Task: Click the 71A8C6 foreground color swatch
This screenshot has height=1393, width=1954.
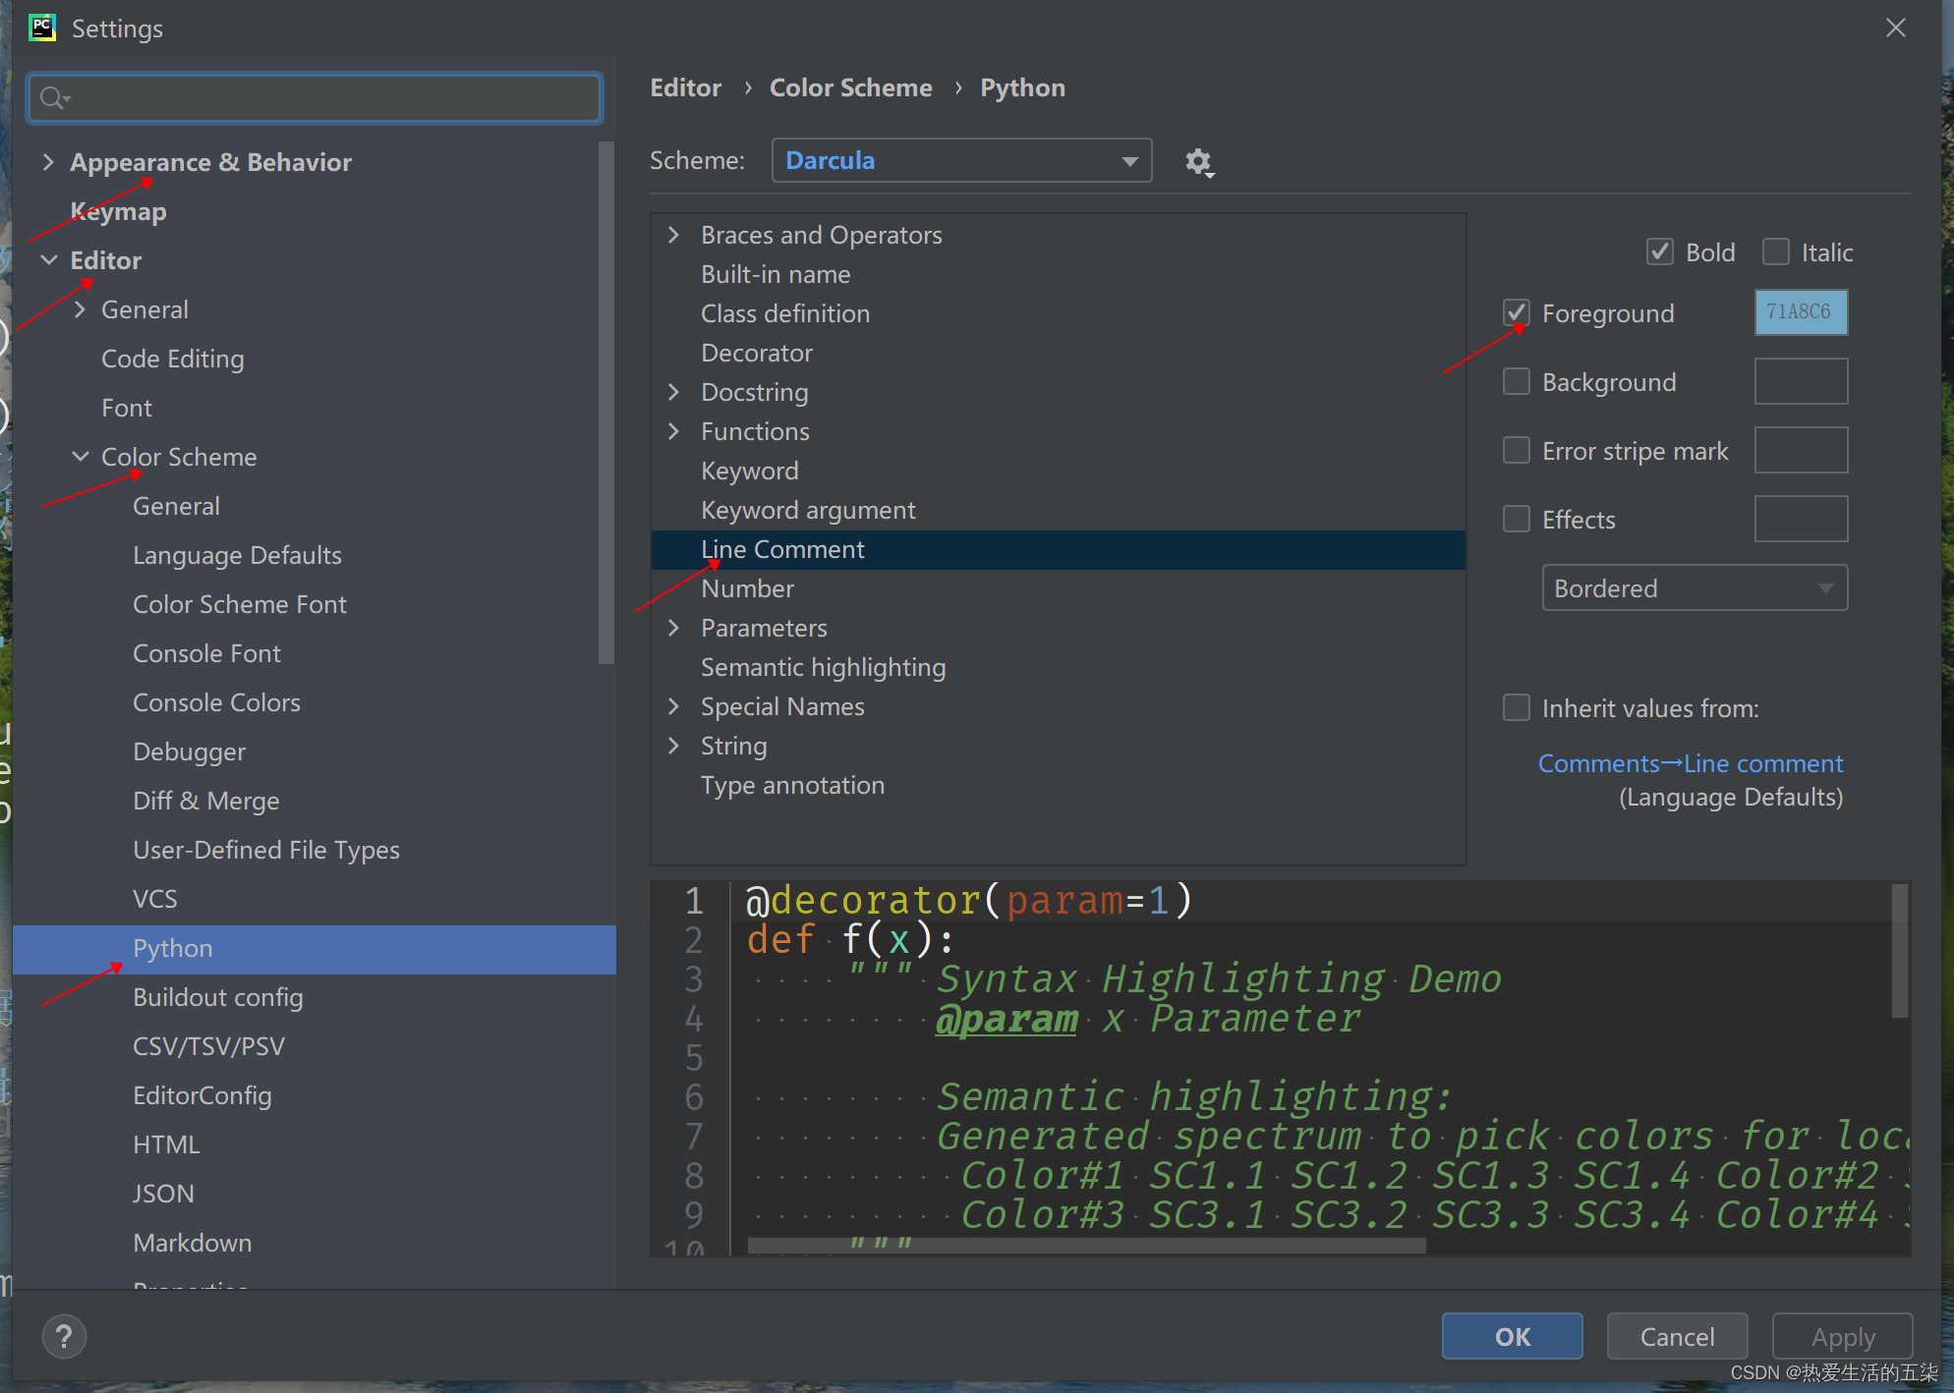Action: tap(1800, 312)
